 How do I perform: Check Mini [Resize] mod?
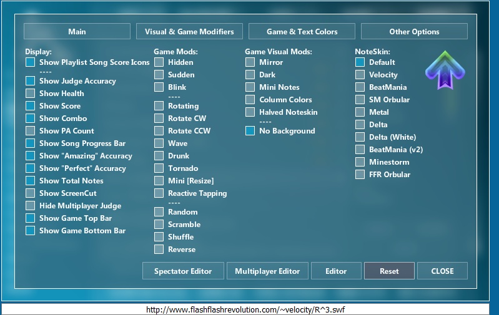click(x=159, y=180)
